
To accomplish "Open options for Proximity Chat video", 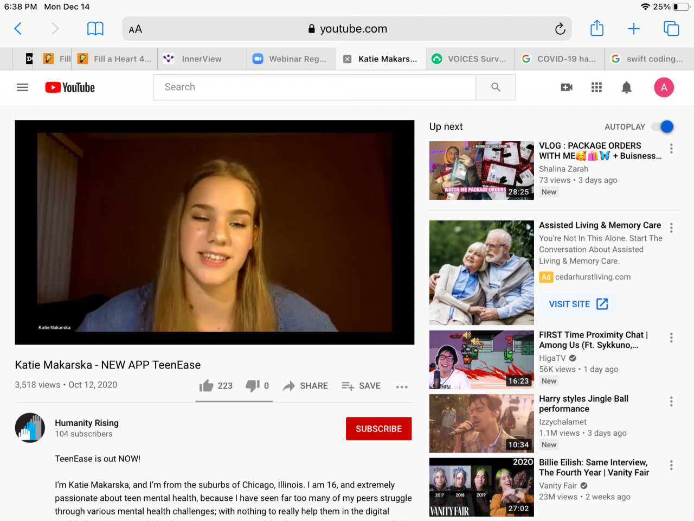I will coord(671,338).
